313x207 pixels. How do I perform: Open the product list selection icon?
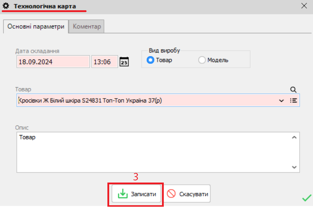pyautogui.click(x=294, y=100)
